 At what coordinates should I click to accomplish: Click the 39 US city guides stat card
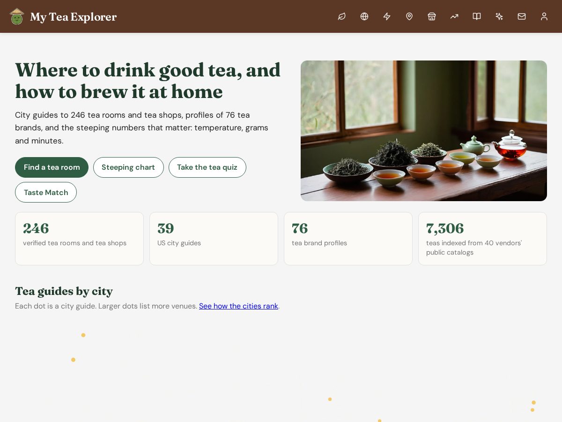point(214,239)
